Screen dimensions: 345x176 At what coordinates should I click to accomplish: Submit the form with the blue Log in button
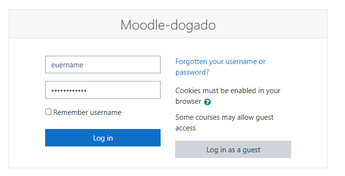103,138
